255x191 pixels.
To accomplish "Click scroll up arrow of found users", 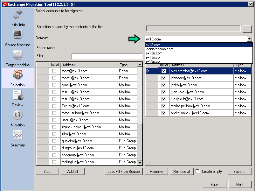I will point(140,64).
